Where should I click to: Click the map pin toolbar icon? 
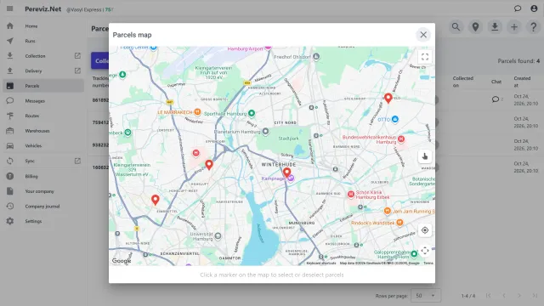[475, 27]
